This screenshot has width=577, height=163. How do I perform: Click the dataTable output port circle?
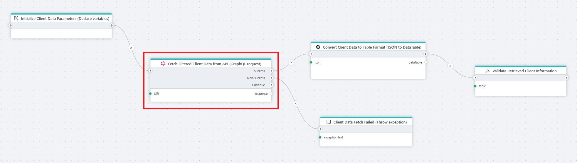(425, 62)
